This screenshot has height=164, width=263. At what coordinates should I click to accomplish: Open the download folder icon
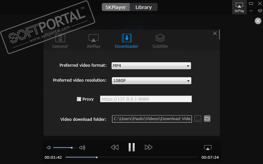pos(207,119)
